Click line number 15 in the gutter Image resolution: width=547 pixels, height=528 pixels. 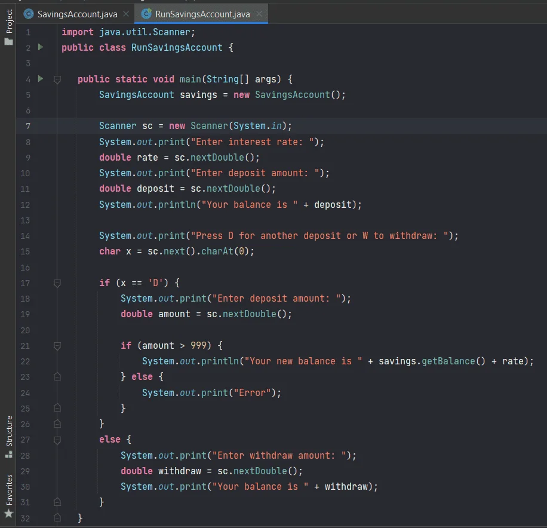[25, 251]
